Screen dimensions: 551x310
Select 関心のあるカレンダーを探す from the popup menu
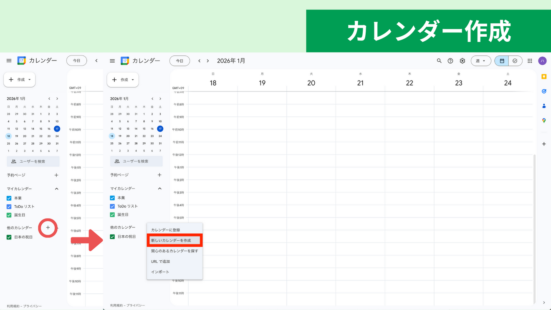[x=174, y=251]
